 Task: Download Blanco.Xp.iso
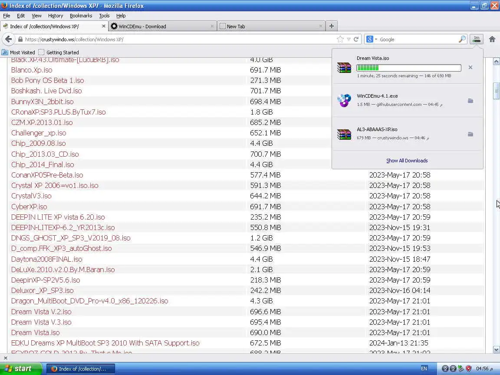(32, 70)
